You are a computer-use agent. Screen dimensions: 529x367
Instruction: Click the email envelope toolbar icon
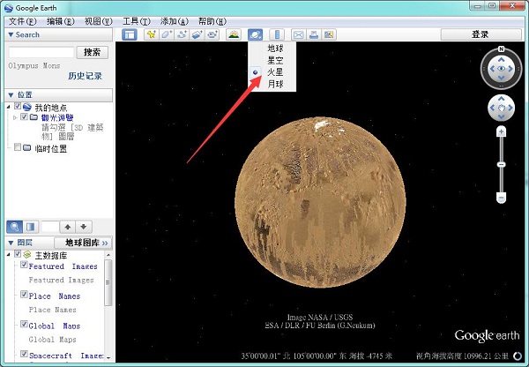coord(298,34)
